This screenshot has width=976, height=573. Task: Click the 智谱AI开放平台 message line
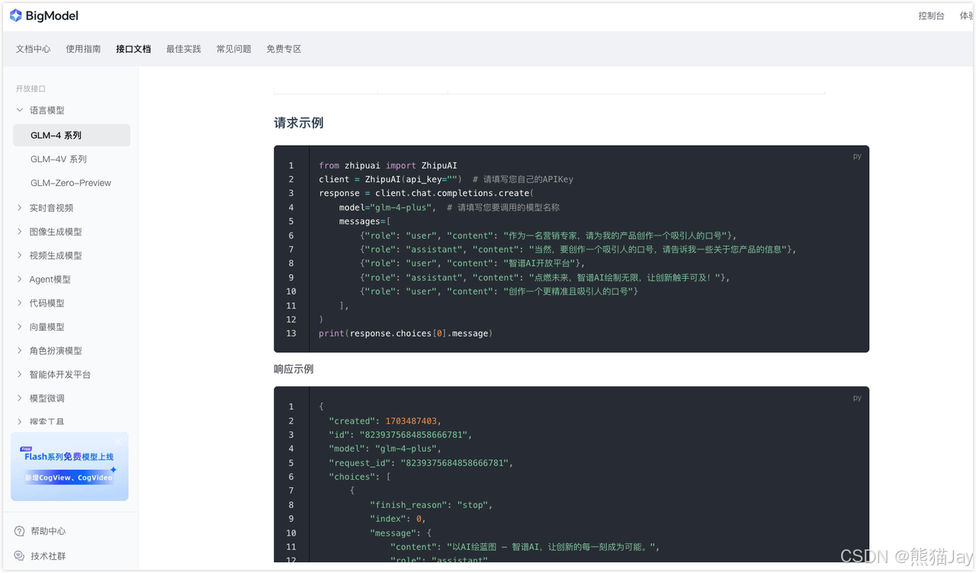click(473, 263)
